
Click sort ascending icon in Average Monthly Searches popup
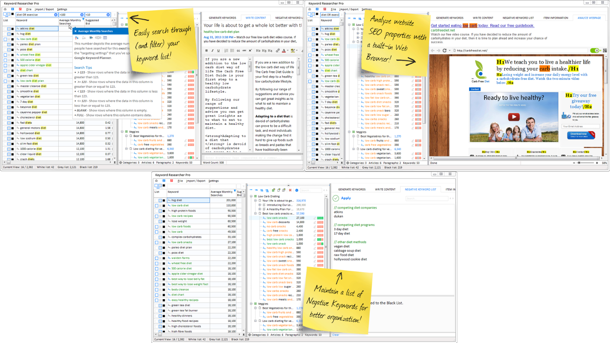[77, 37]
